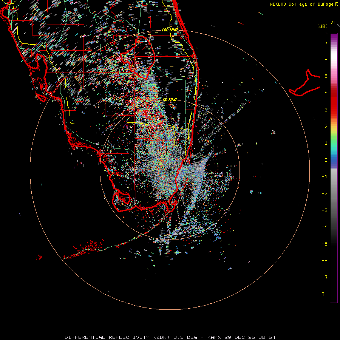Click the 29 DEC 25 date text
Screen dimensions: 340x340
point(240,337)
